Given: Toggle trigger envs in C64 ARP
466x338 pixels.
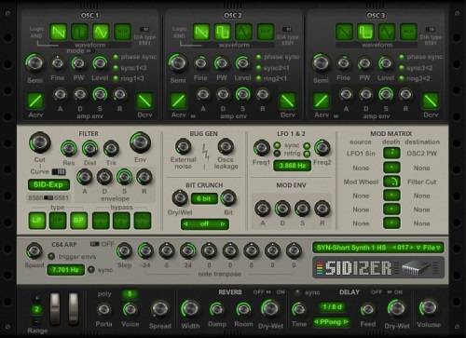Looking at the screenshot, I should 51,256.
